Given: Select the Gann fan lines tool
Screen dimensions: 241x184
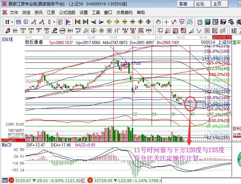Looking at the screenshot, I should (x=168, y=31).
